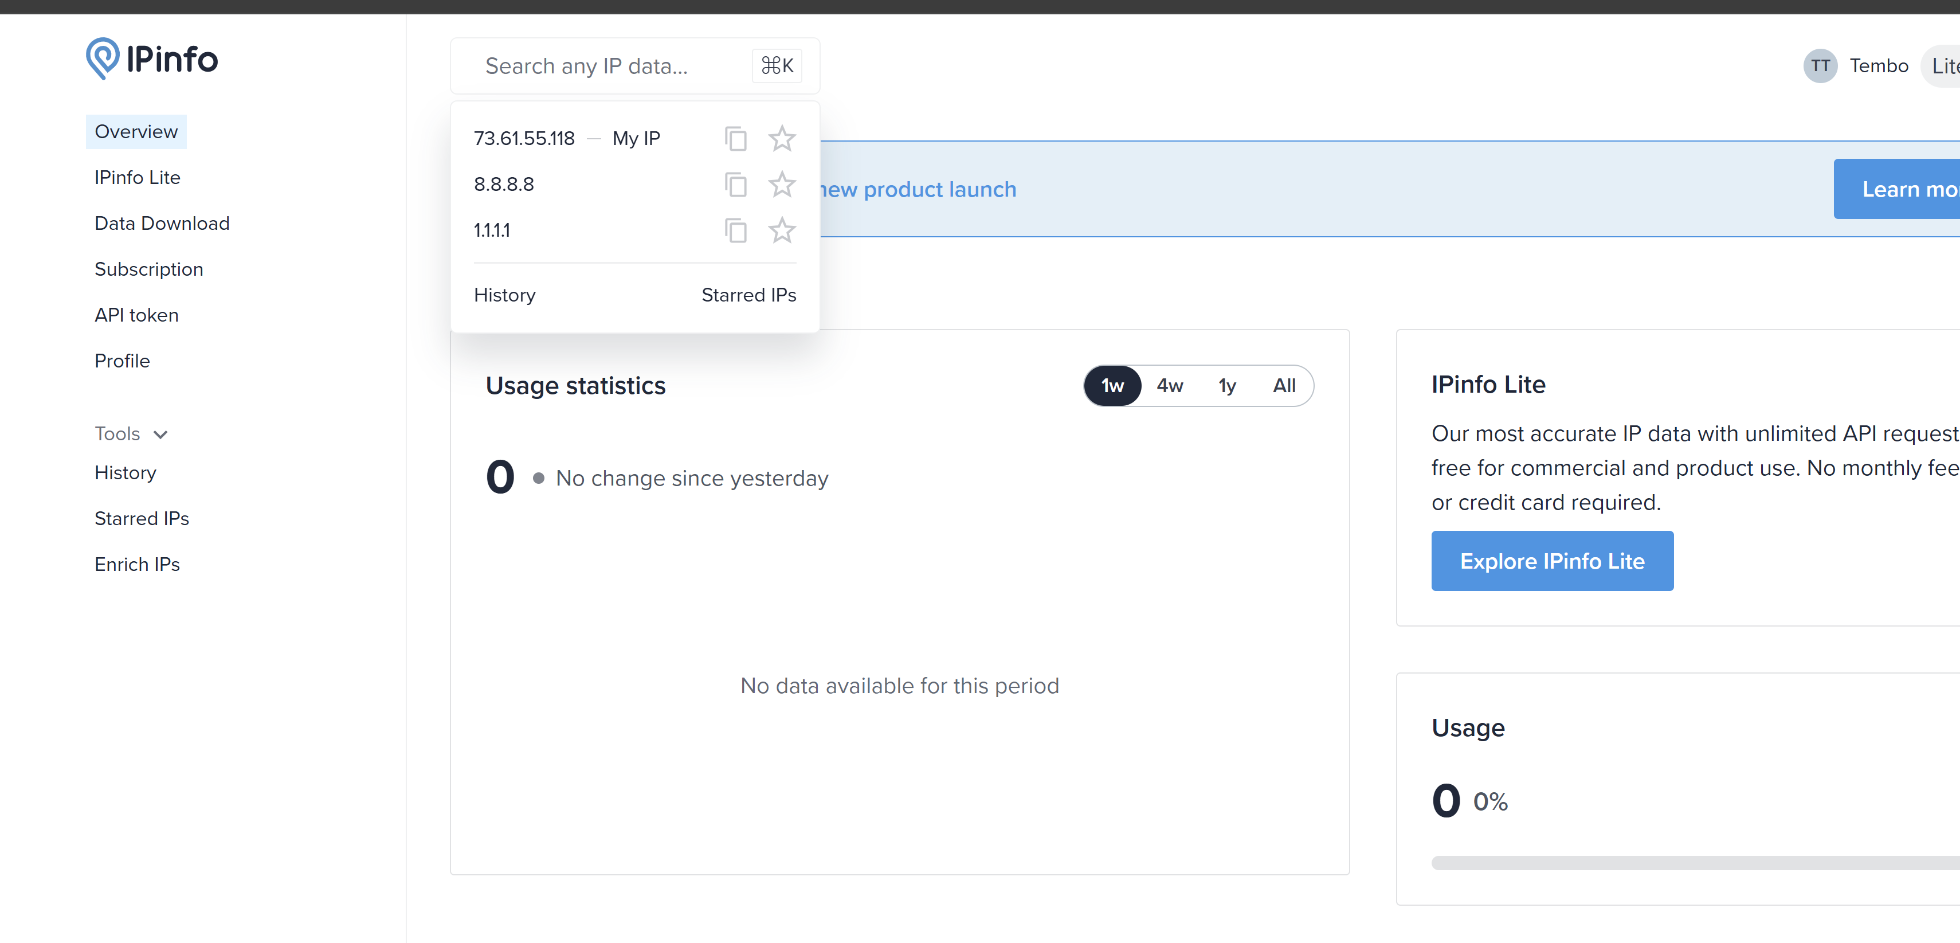
Task: Select the 1w time range
Action: (x=1112, y=386)
